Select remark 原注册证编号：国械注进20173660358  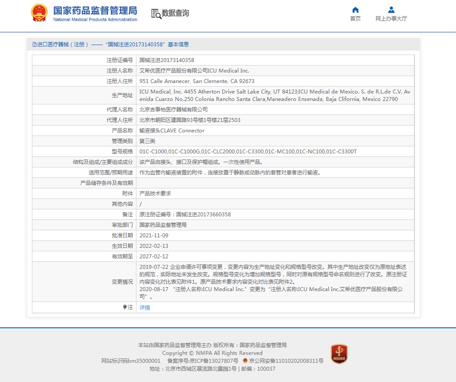tap(185, 214)
